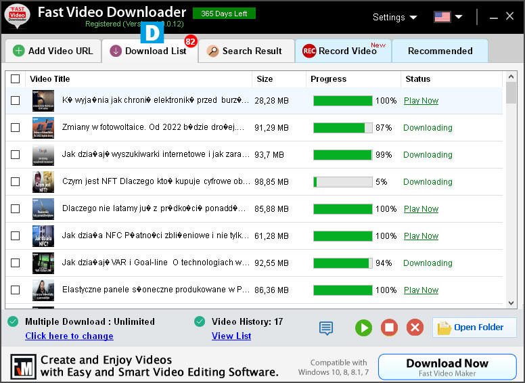Viewport: 525px width, 383px height.
Task: Switch to Recommended tab
Action: [x=440, y=51]
